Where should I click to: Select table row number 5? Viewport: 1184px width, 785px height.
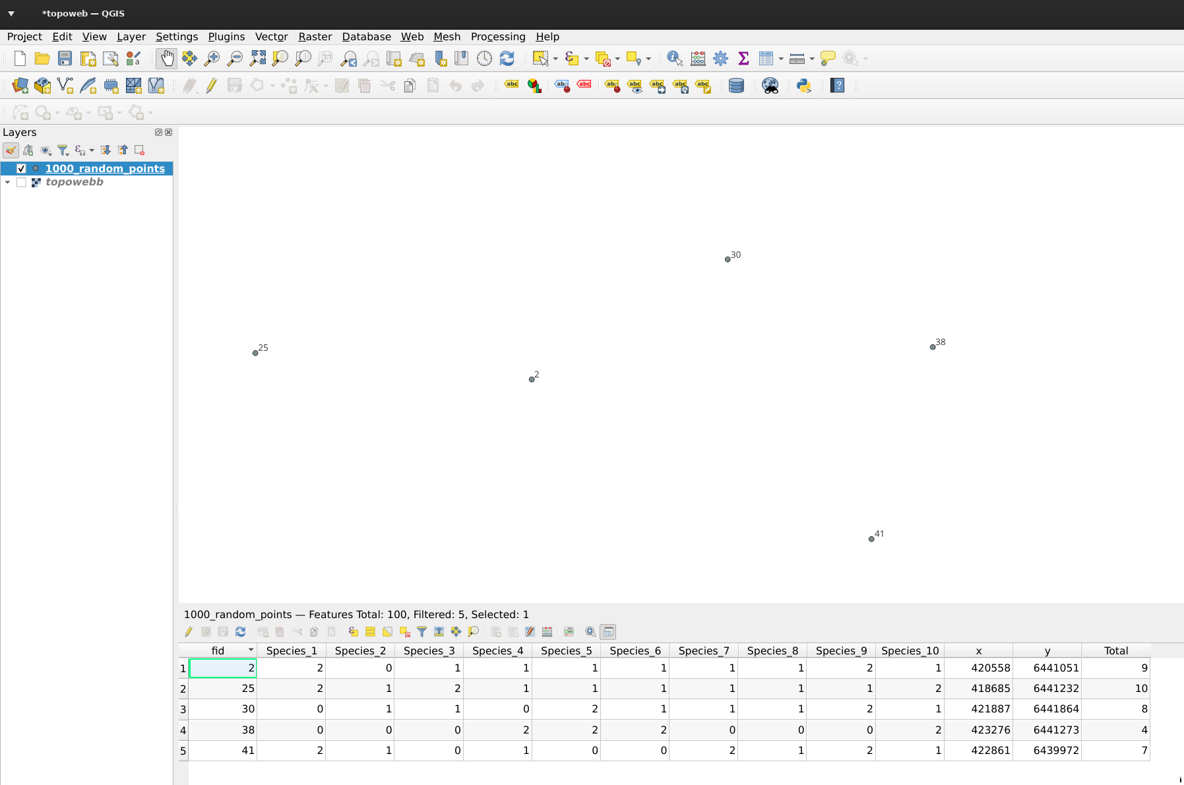pos(183,751)
